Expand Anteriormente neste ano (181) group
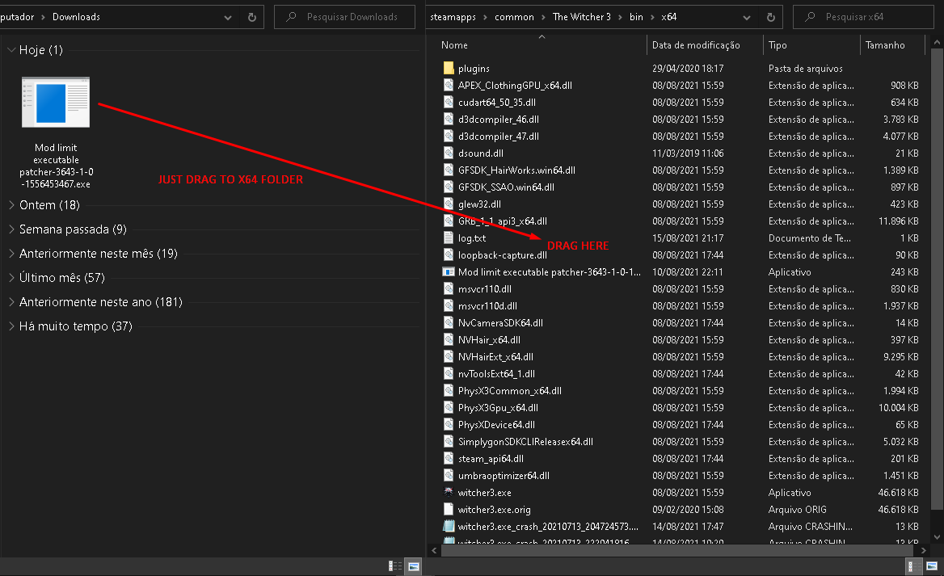The image size is (944, 576). pos(11,301)
